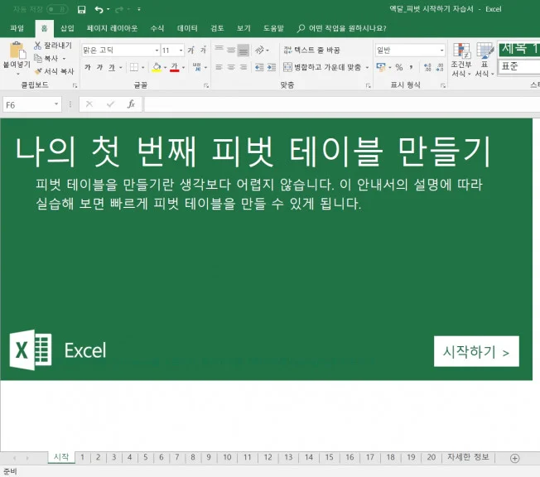
Task: Toggle Wrap Text (텍스트 줄 바꿈)
Action: tap(311, 51)
